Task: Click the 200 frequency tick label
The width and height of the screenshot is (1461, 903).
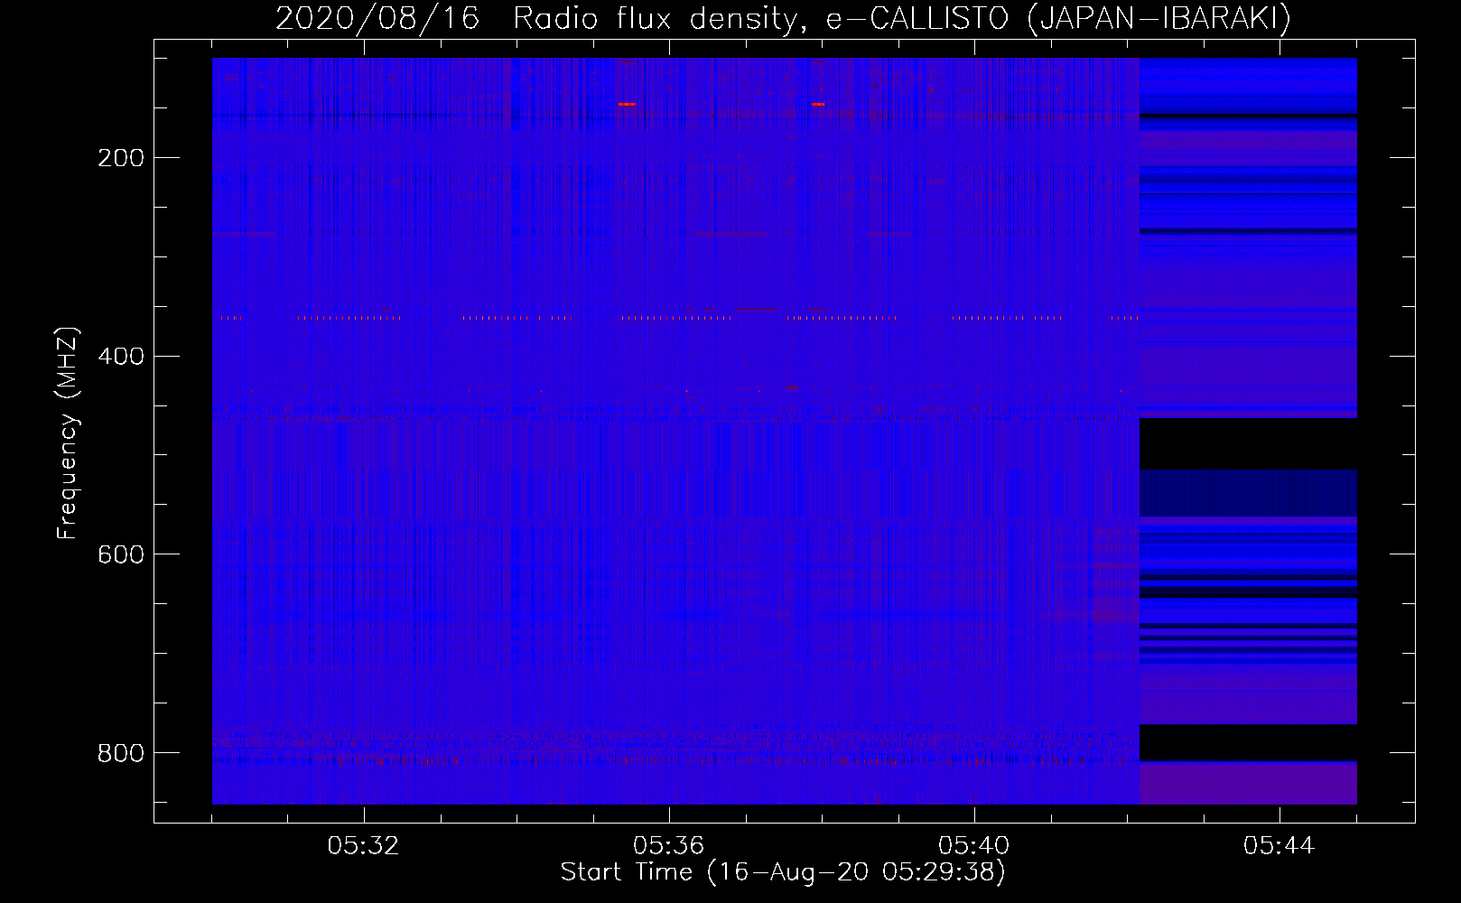Action: pos(121,158)
